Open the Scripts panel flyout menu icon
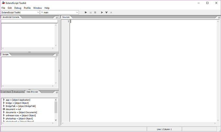221x132 pixels. tap(57, 55)
